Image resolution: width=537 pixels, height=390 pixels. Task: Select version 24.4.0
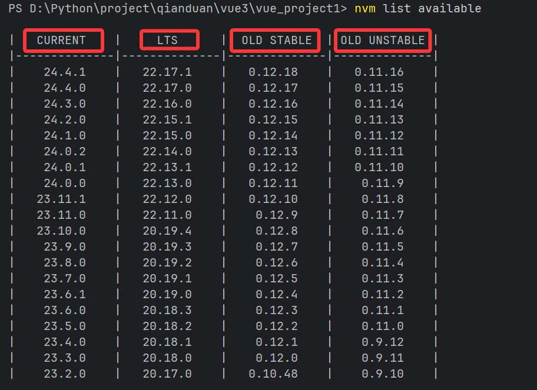(x=65, y=88)
